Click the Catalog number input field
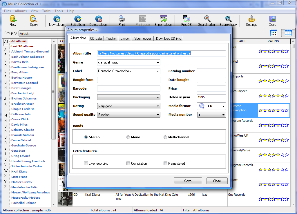Image resolution: width=297 pixels, height=214 pixels. [x=211, y=71]
